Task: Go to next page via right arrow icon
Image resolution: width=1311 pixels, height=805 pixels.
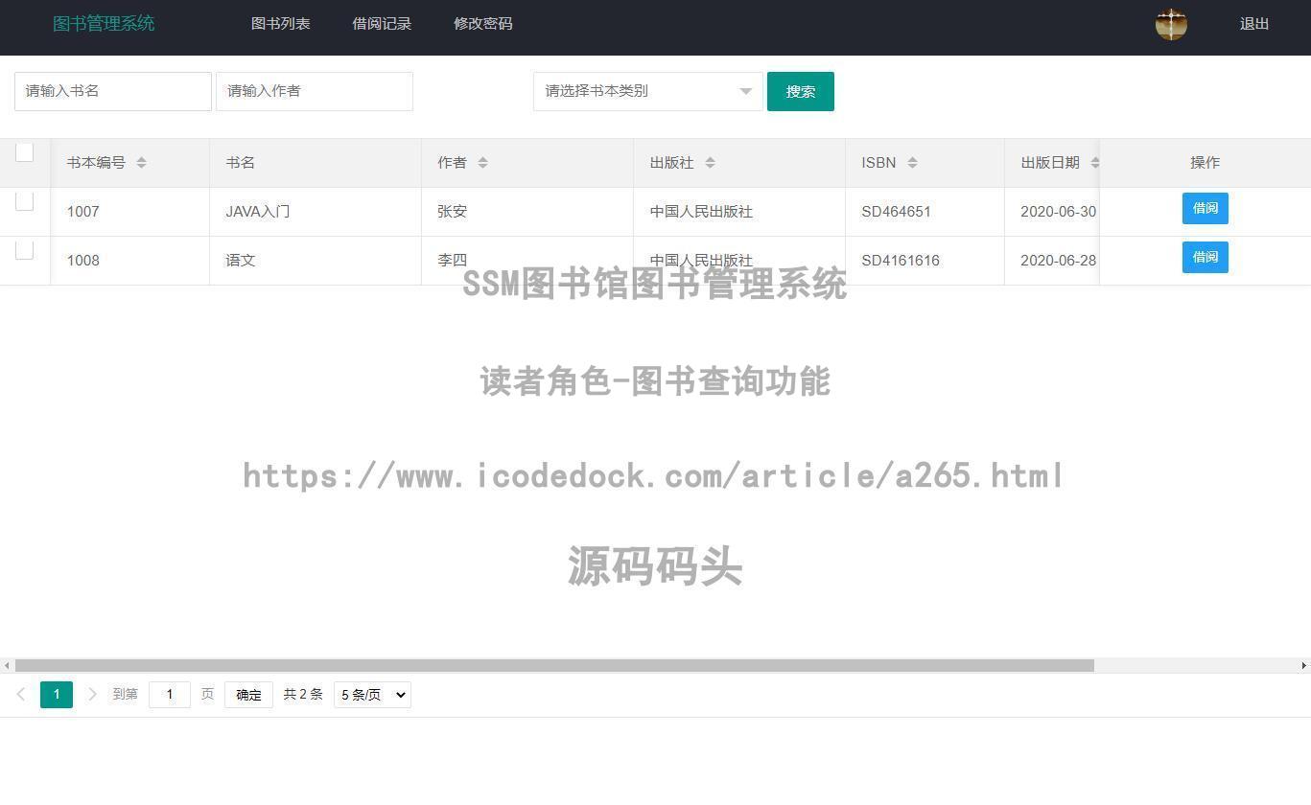Action: [92, 694]
